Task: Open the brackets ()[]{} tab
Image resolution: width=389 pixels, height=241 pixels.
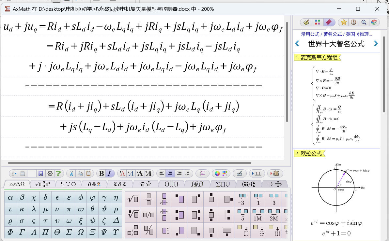Action: click(x=171, y=184)
